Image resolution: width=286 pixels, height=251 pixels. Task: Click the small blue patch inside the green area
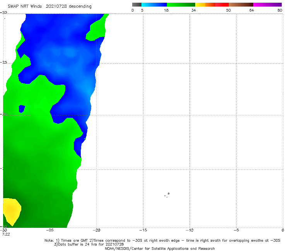(x=22, y=109)
